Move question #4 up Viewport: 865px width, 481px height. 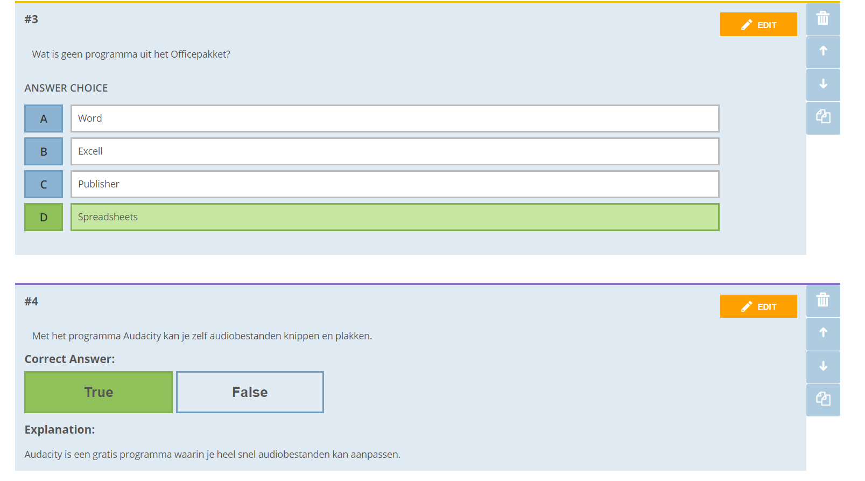point(823,333)
